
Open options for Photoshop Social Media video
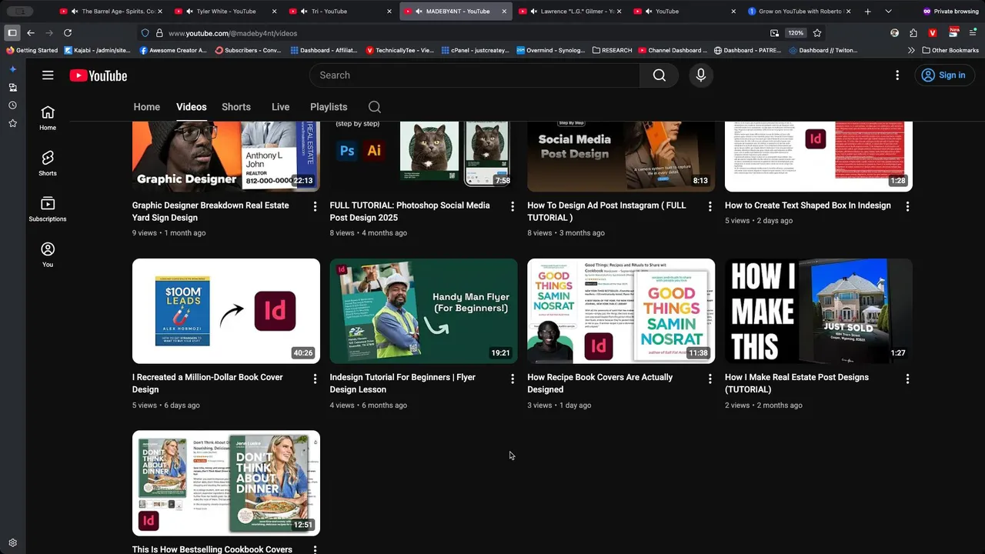pyautogui.click(x=513, y=206)
